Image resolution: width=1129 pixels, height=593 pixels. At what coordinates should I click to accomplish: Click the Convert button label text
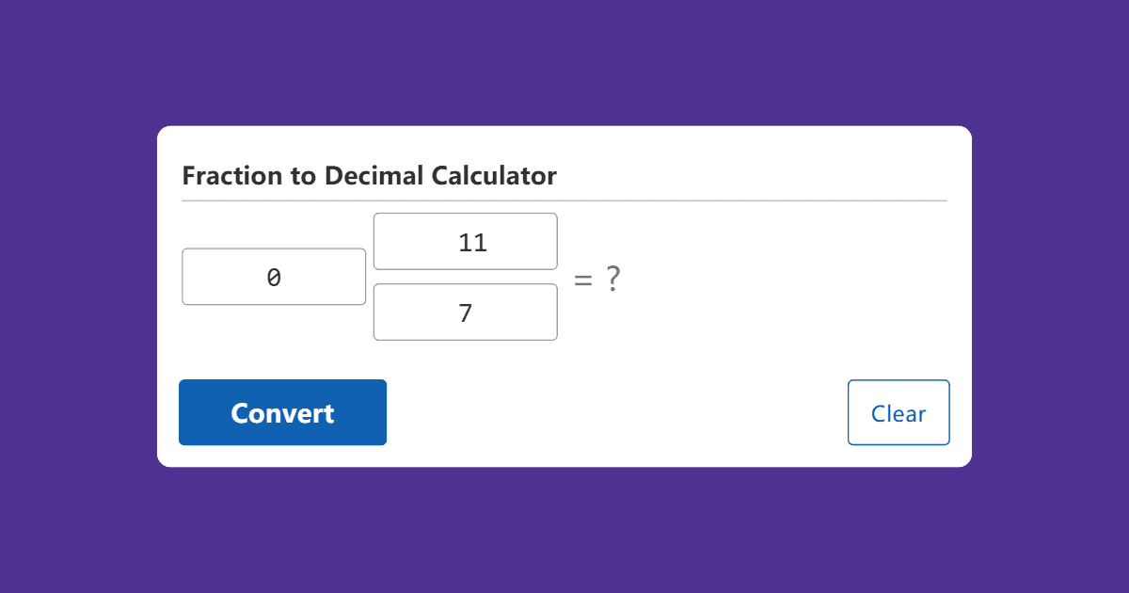[282, 412]
